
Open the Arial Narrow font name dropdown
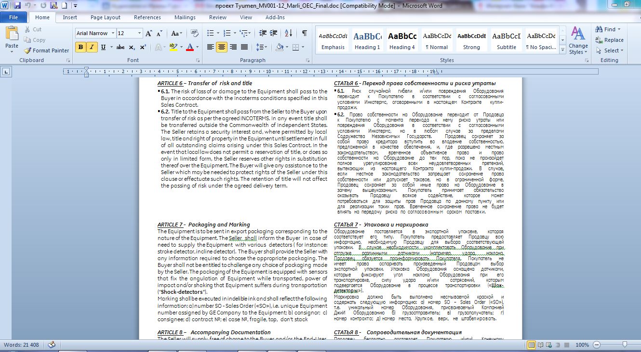tap(113, 33)
